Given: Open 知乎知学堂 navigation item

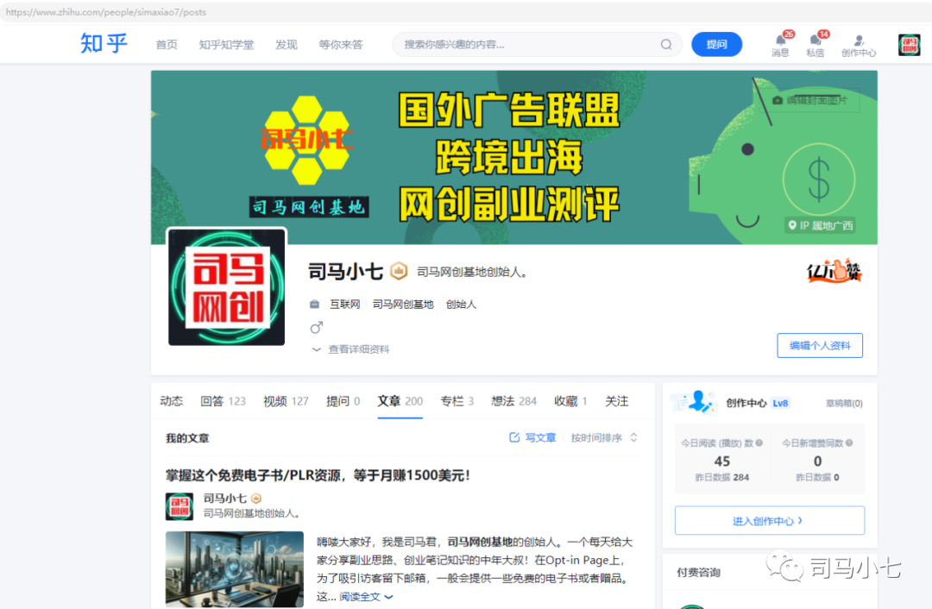Looking at the screenshot, I should [x=226, y=45].
